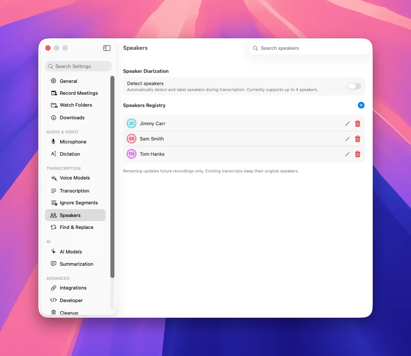Viewport: 411px width, 356px height.
Task: Select Microphone settings
Action: click(75, 142)
